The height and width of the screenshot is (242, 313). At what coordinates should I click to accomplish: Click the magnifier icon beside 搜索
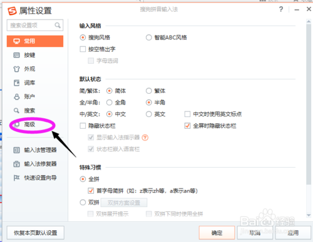pos(16,111)
